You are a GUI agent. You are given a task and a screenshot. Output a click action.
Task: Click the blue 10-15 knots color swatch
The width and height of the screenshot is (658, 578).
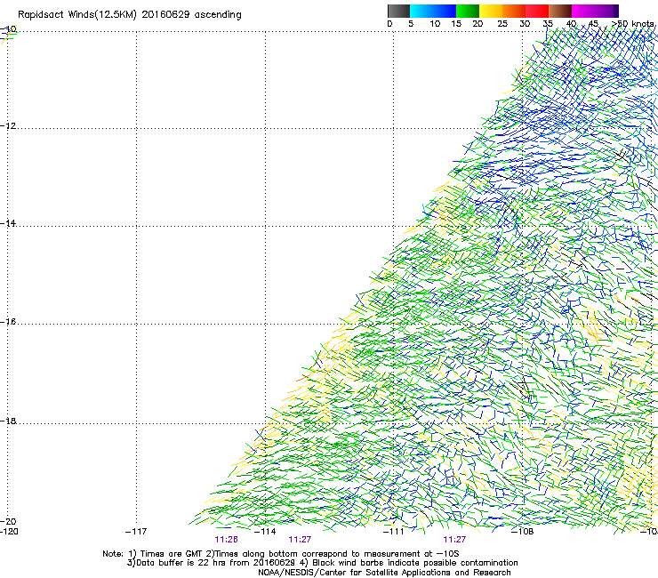coord(445,11)
